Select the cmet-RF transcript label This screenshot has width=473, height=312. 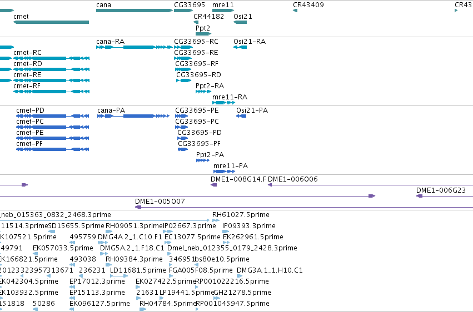27,86
